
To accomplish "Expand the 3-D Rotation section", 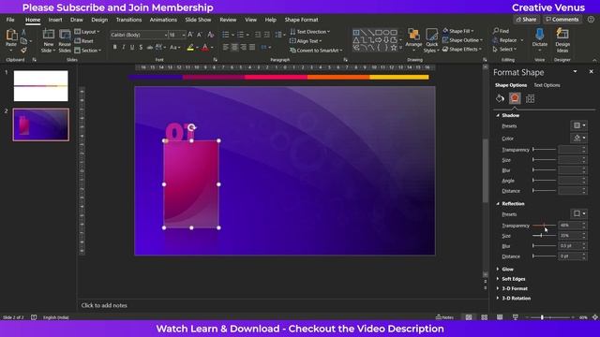I will [498, 298].
